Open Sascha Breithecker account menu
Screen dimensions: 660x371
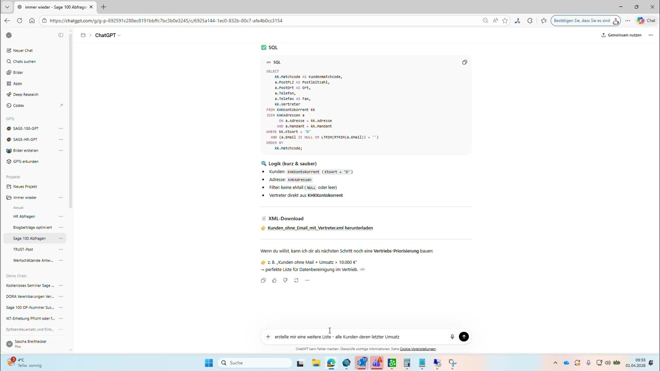tap(35, 344)
